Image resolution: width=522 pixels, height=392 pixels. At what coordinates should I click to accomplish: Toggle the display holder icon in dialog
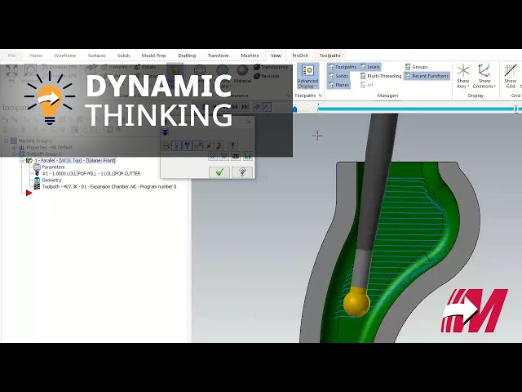[x=187, y=145]
